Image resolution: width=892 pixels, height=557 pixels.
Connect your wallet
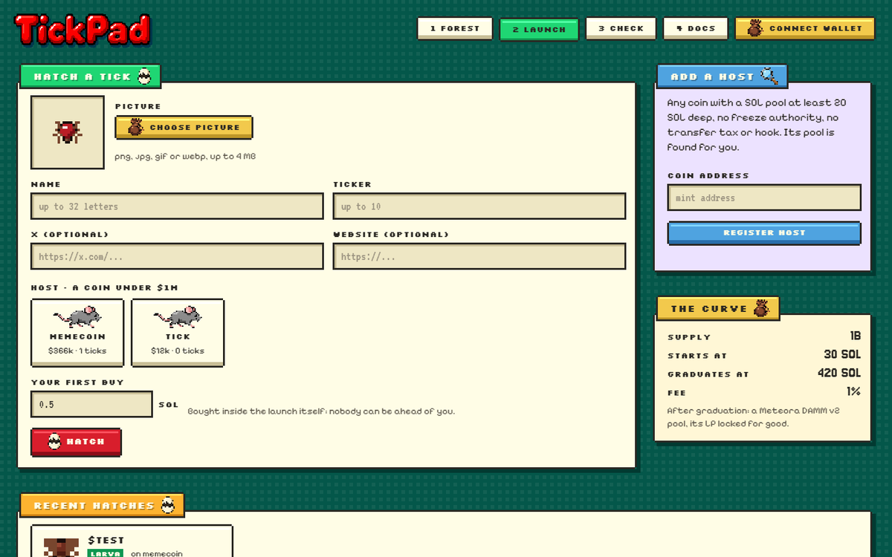coord(805,28)
